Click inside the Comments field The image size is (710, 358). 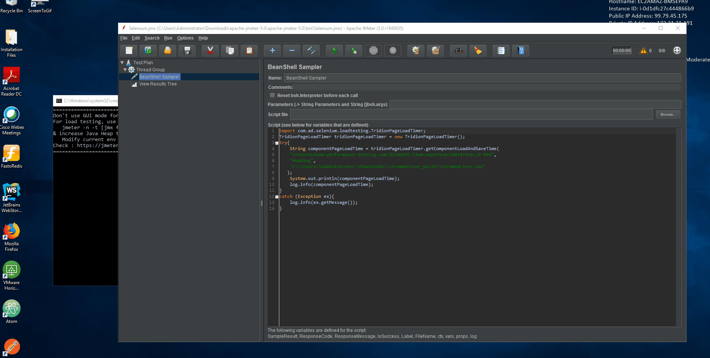411,87
